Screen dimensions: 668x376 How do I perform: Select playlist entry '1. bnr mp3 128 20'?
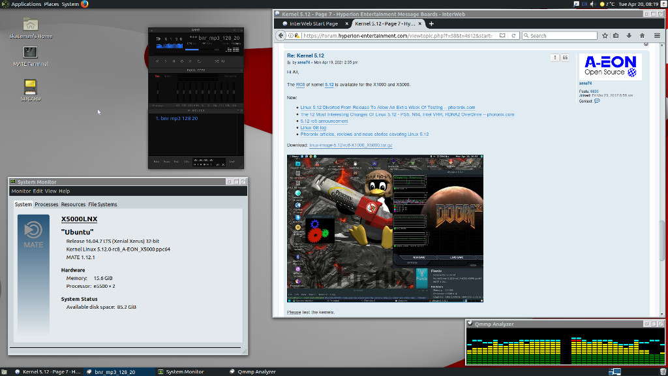tap(176, 119)
